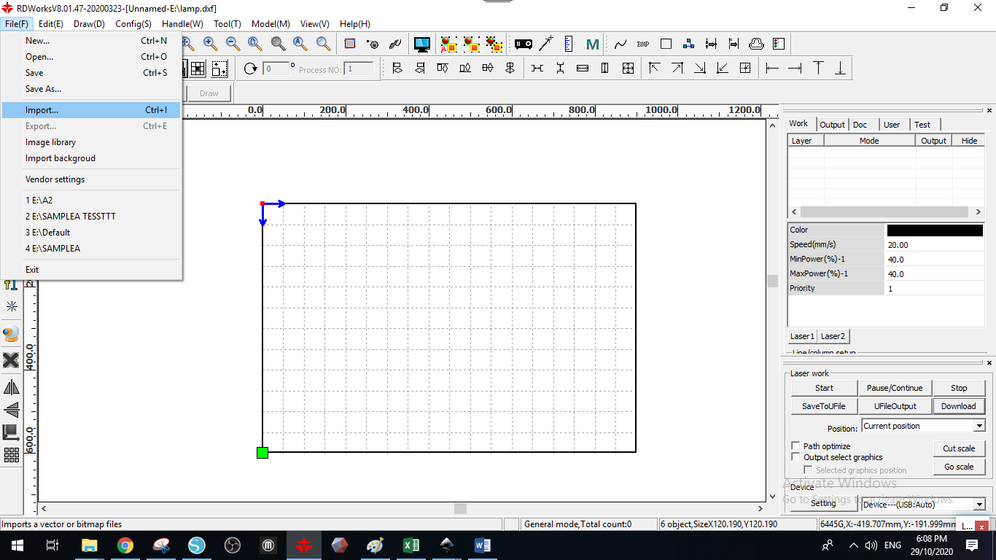This screenshot has height=560, width=996.
Task: Click Import in the File menu
Action: pos(91,110)
